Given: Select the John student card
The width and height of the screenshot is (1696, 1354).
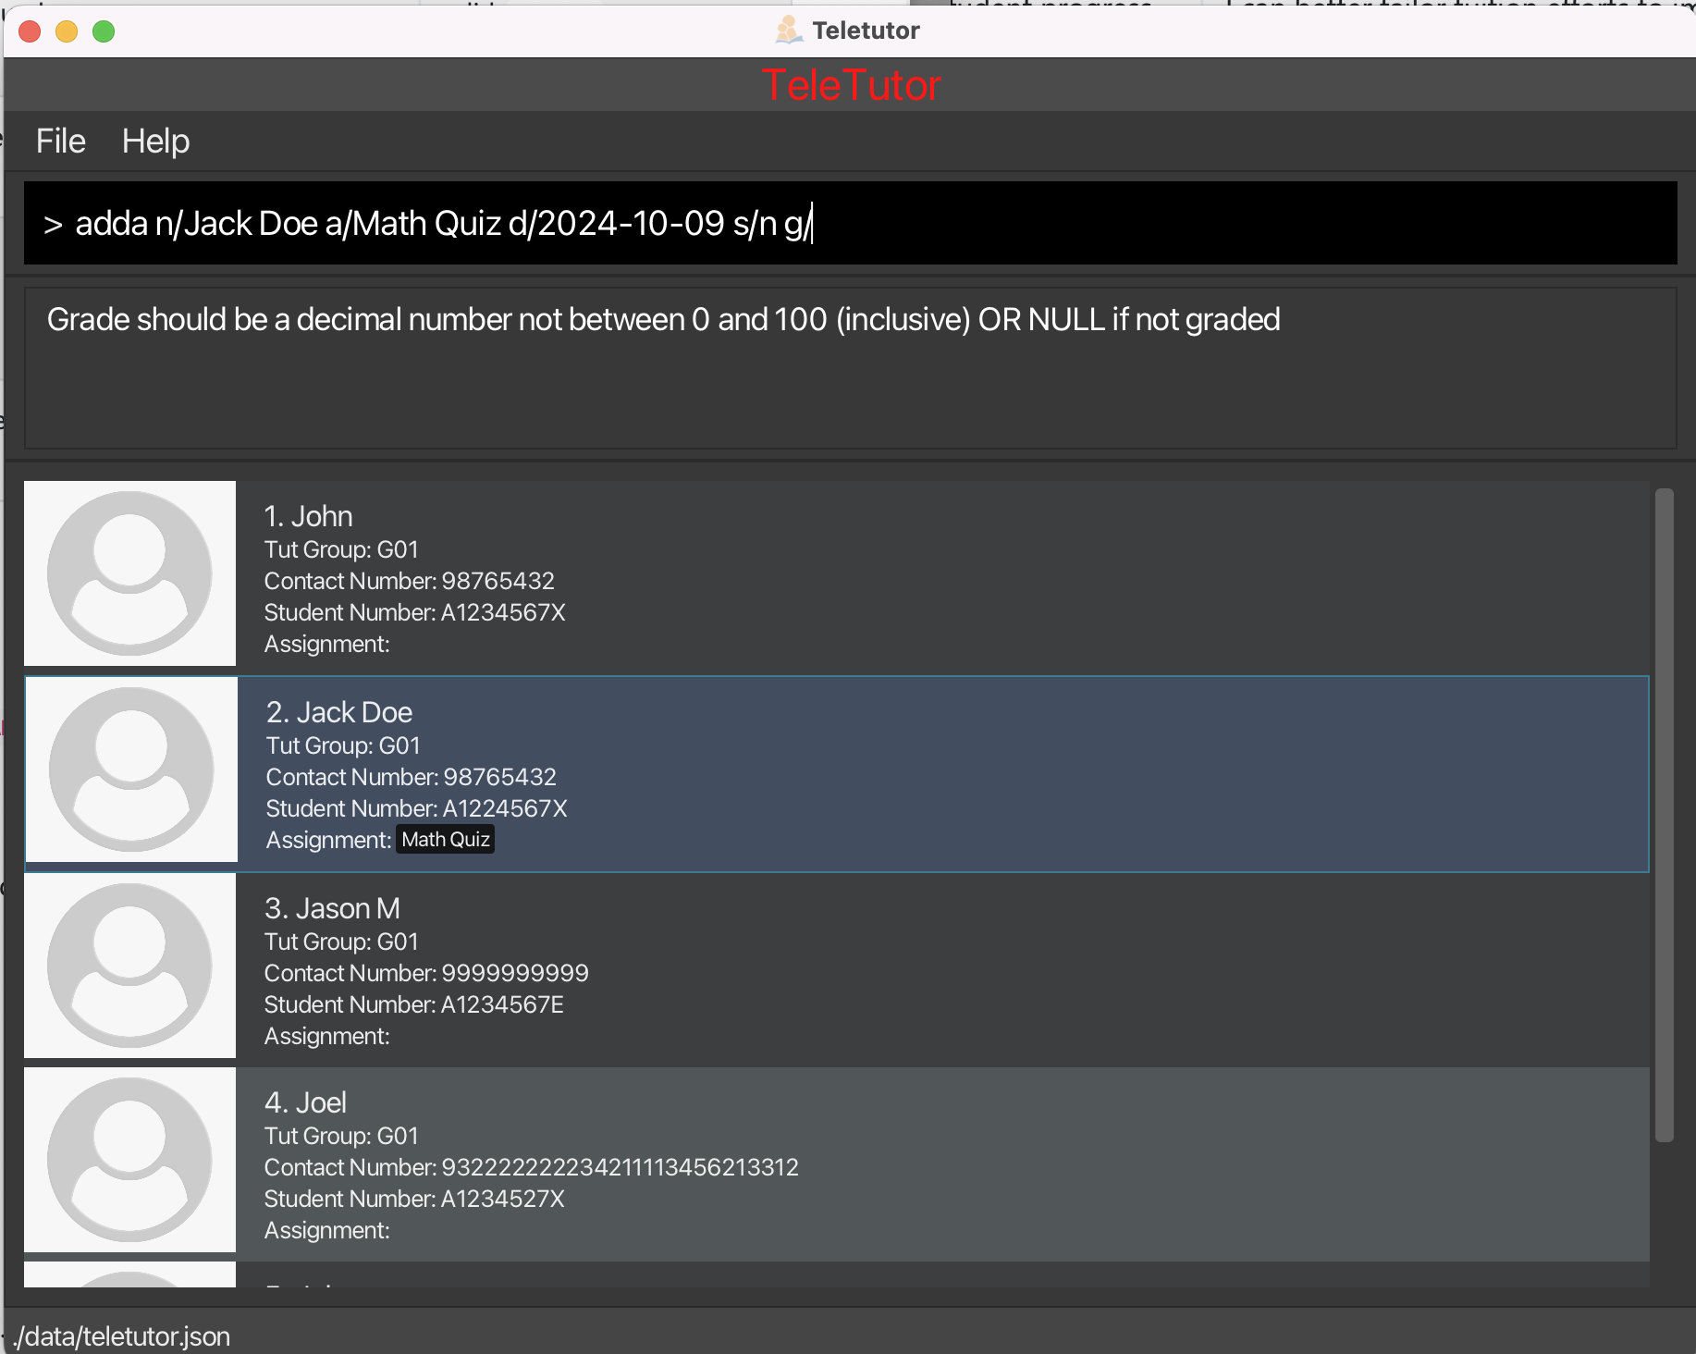Looking at the screenshot, I should pyautogui.click(x=837, y=573).
